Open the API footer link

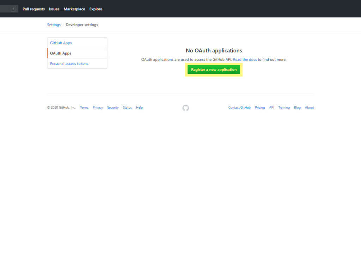coord(272,108)
